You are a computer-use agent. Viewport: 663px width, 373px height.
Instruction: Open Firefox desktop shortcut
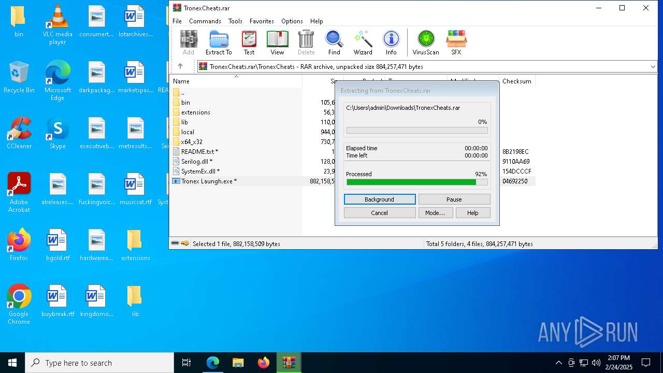[19, 245]
